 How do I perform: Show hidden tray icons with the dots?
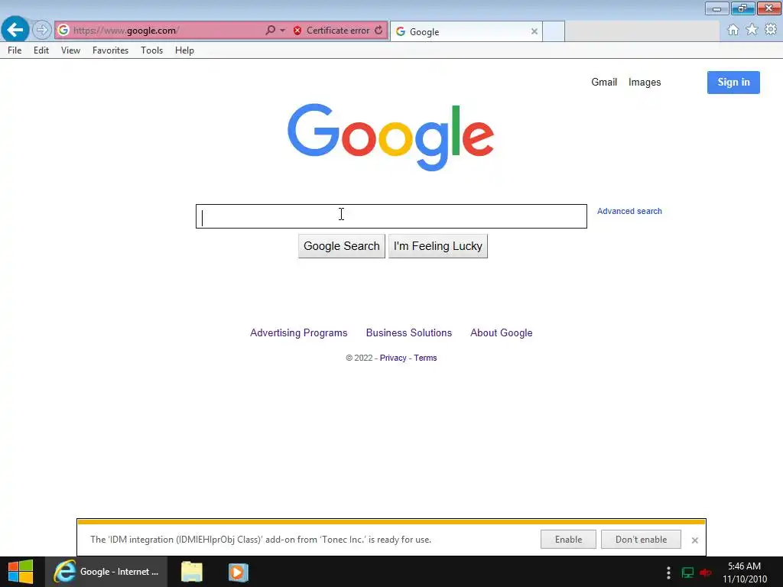pyautogui.click(x=668, y=572)
